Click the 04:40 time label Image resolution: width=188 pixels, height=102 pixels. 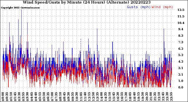tap(36, 97)
